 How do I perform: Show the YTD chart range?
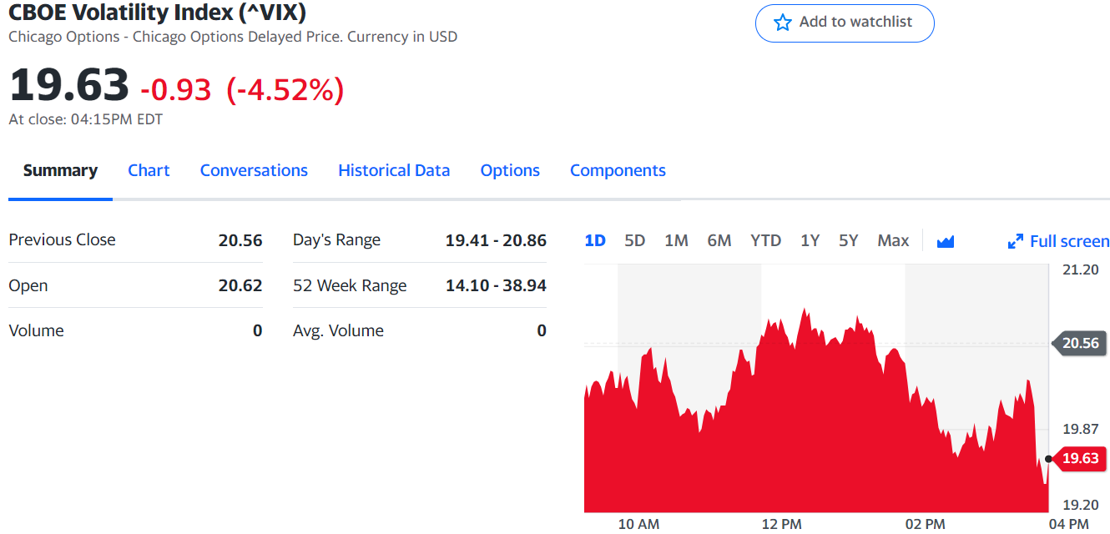point(765,240)
